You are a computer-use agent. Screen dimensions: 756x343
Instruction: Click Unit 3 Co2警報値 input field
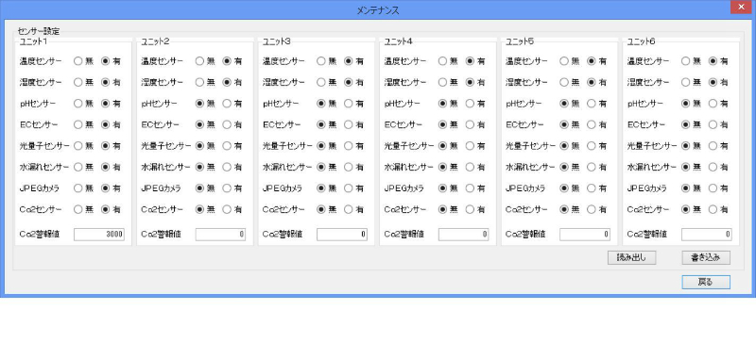click(x=342, y=235)
